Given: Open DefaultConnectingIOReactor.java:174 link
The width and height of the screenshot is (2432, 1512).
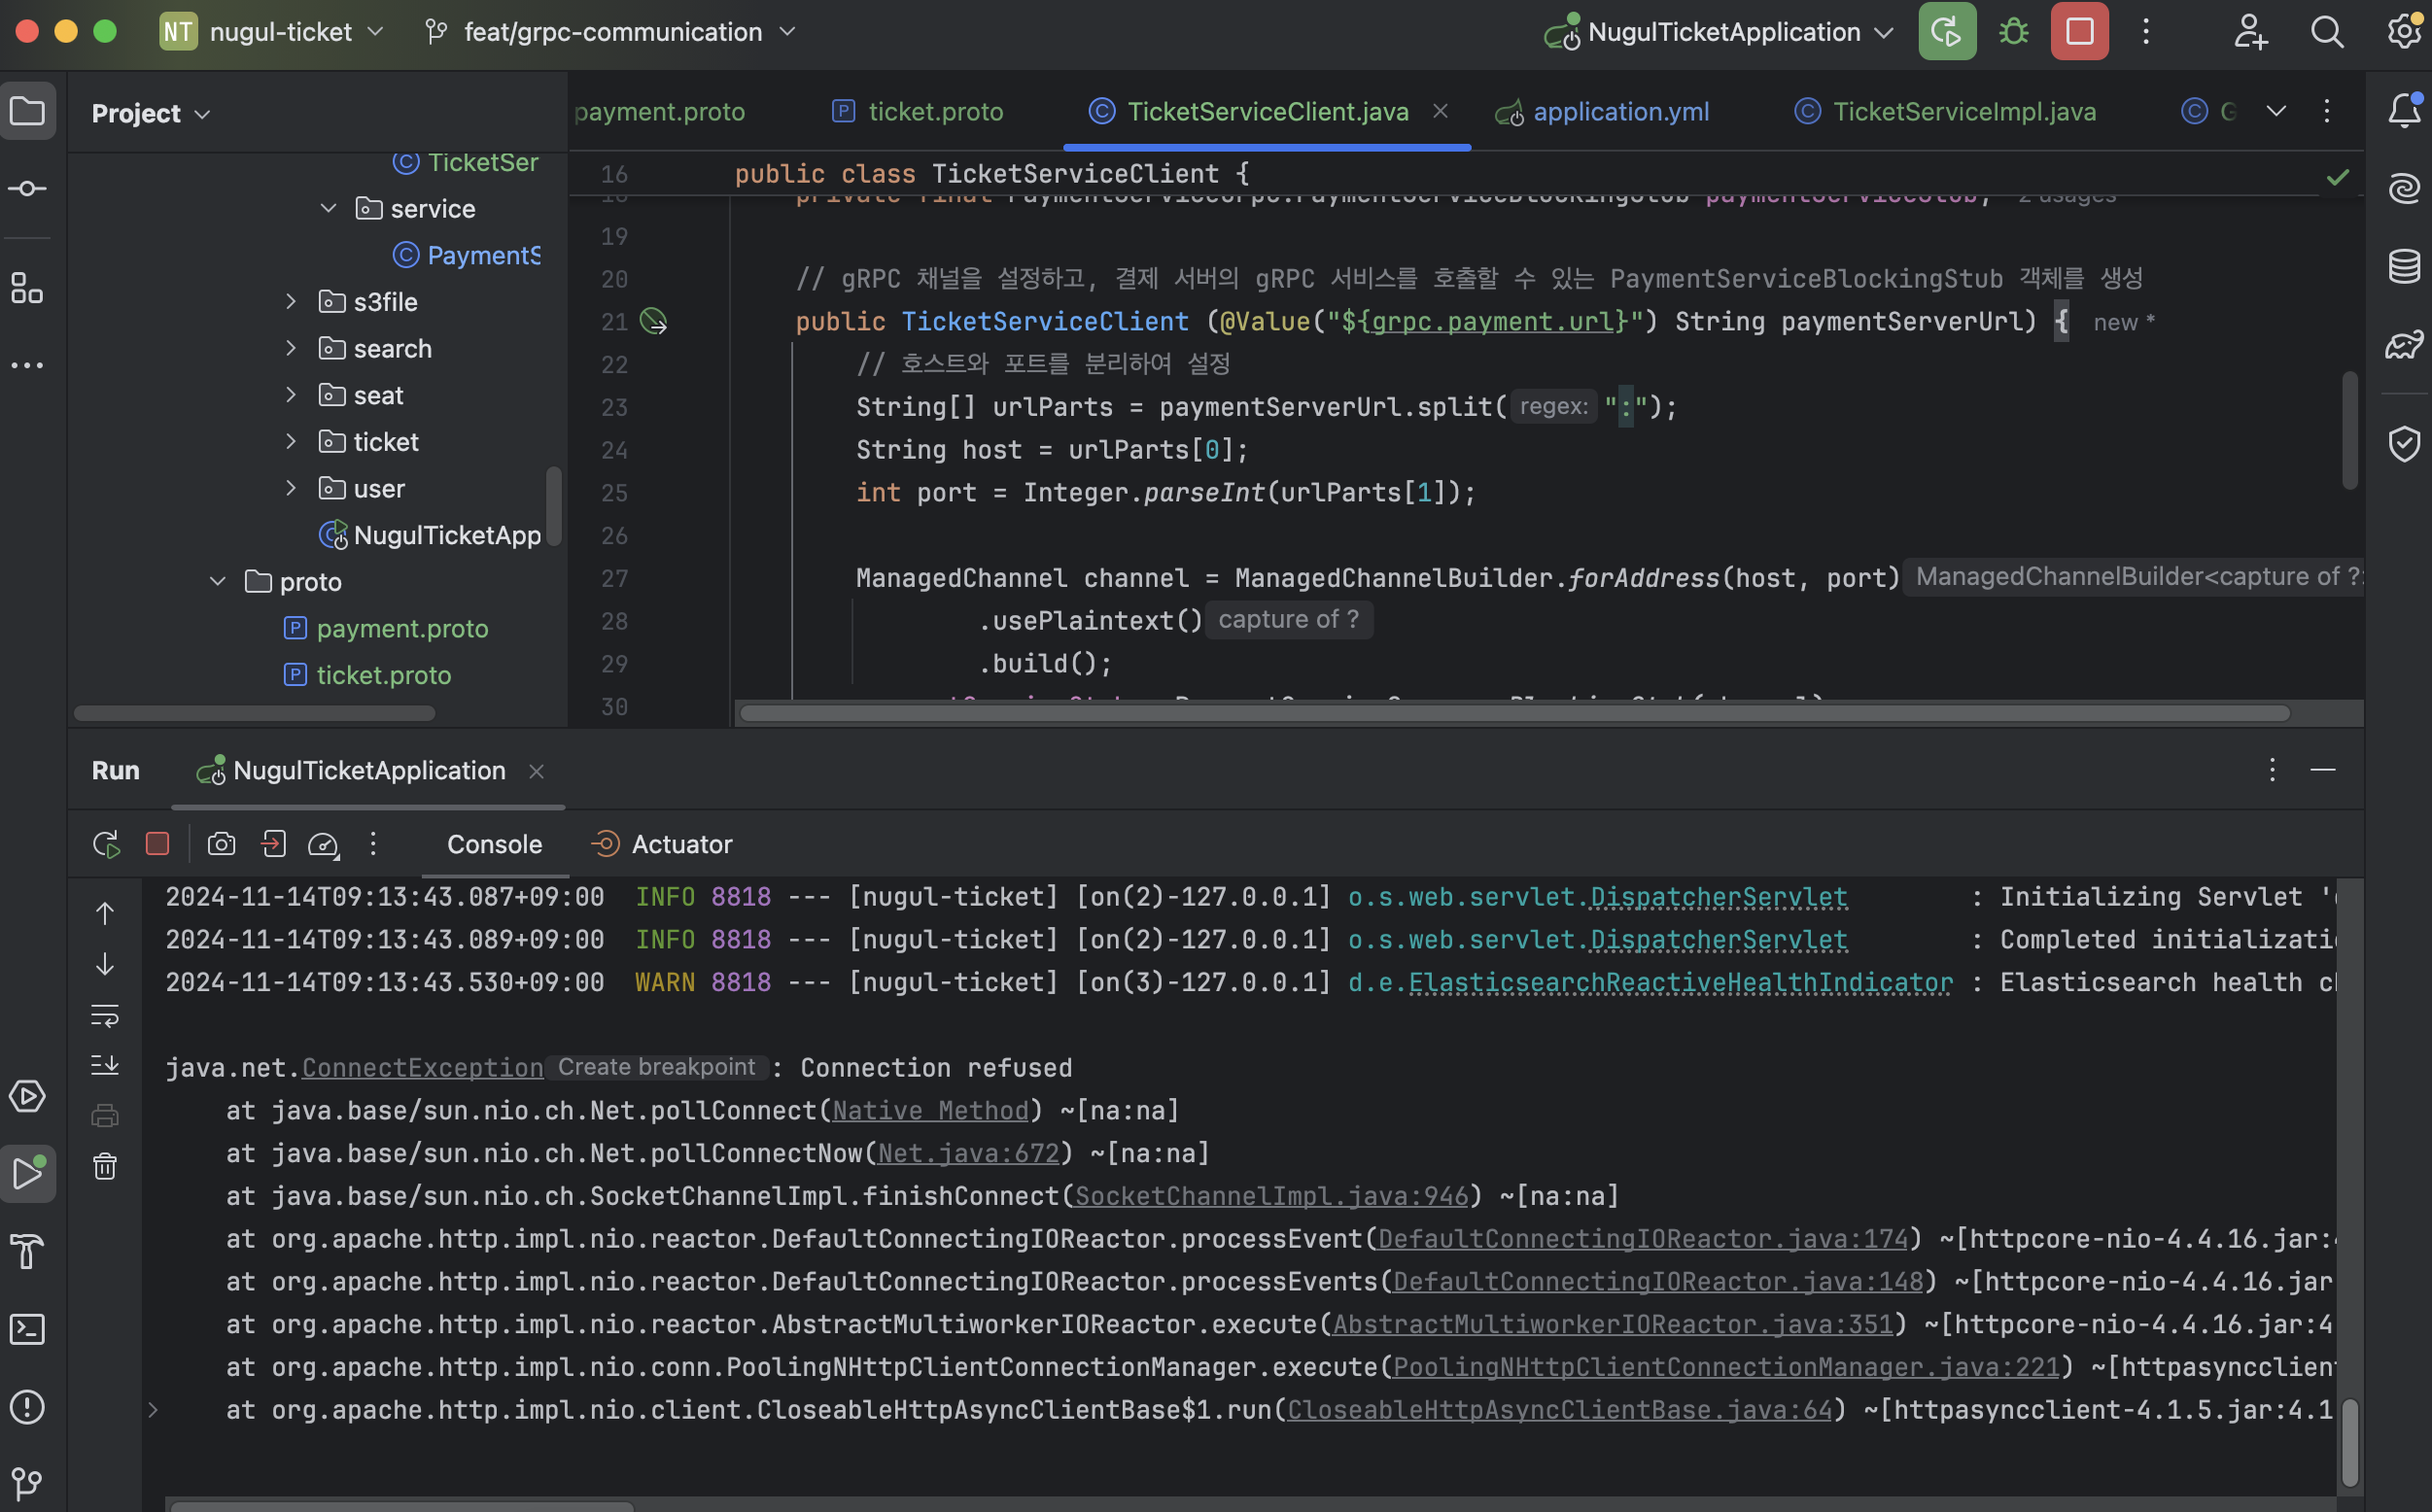Looking at the screenshot, I should pos(1643,1239).
